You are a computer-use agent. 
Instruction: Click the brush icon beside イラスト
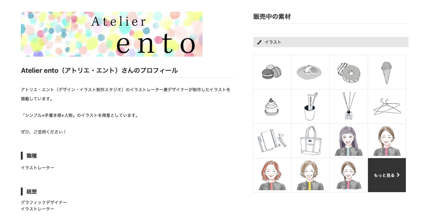pos(259,42)
